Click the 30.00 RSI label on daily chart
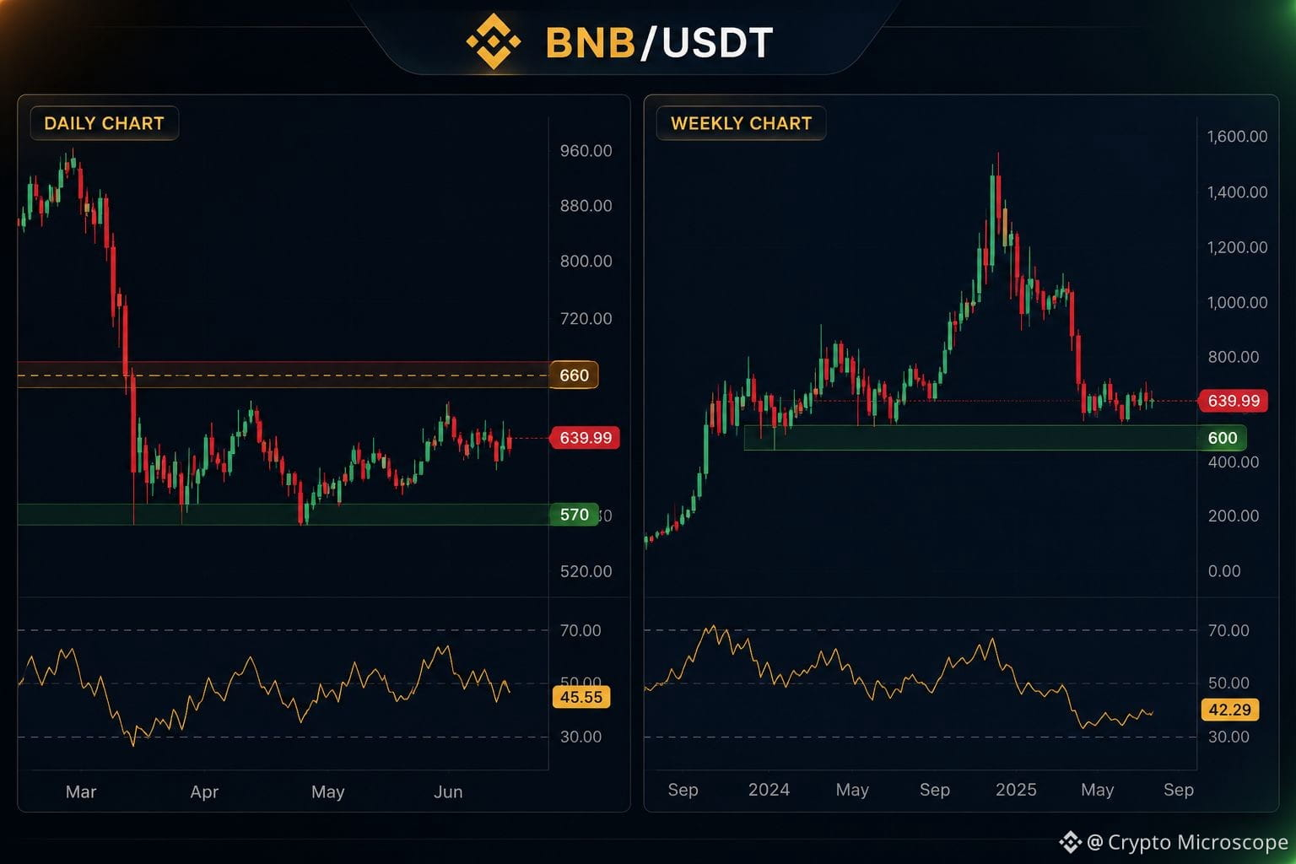1296x864 pixels. point(580,737)
